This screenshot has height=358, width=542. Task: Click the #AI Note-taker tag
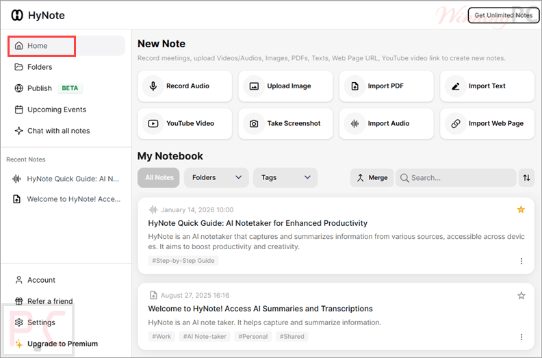click(205, 337)
